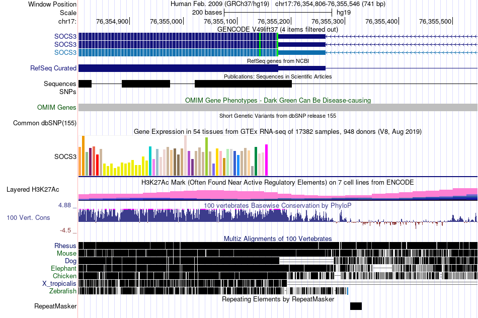The width and height of the screenshot is (478, 318).
Task: Click the Zebrafish species label
Action: pyautogui.click(x=63, y=291)
